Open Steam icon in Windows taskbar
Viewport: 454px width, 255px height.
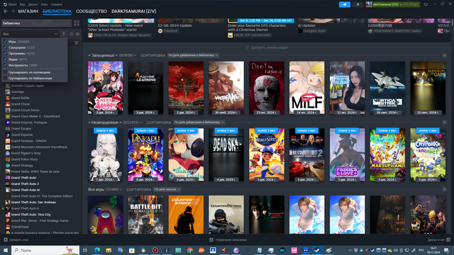317,250
